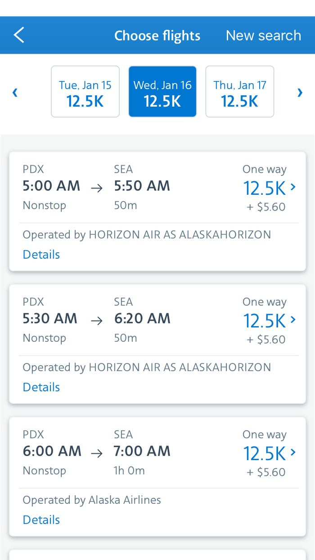The image size is (315, 560).
Task: Select the Tue, Jan 15 date option
Action: [85, 91]
